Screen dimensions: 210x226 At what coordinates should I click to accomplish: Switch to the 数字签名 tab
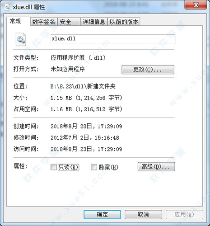tap(44, 22)
